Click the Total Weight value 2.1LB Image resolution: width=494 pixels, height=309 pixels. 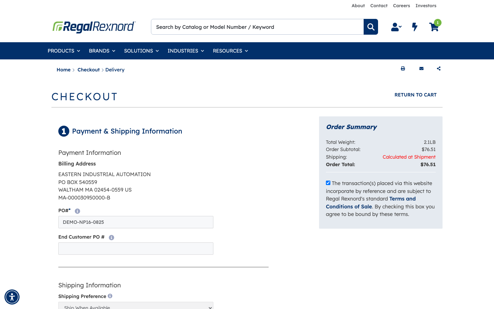[430, 142]
